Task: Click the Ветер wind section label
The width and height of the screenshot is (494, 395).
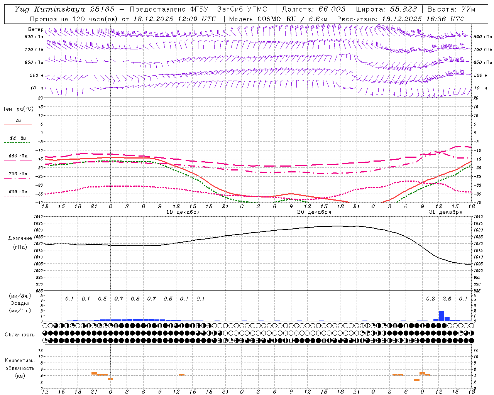Action: 36,29
